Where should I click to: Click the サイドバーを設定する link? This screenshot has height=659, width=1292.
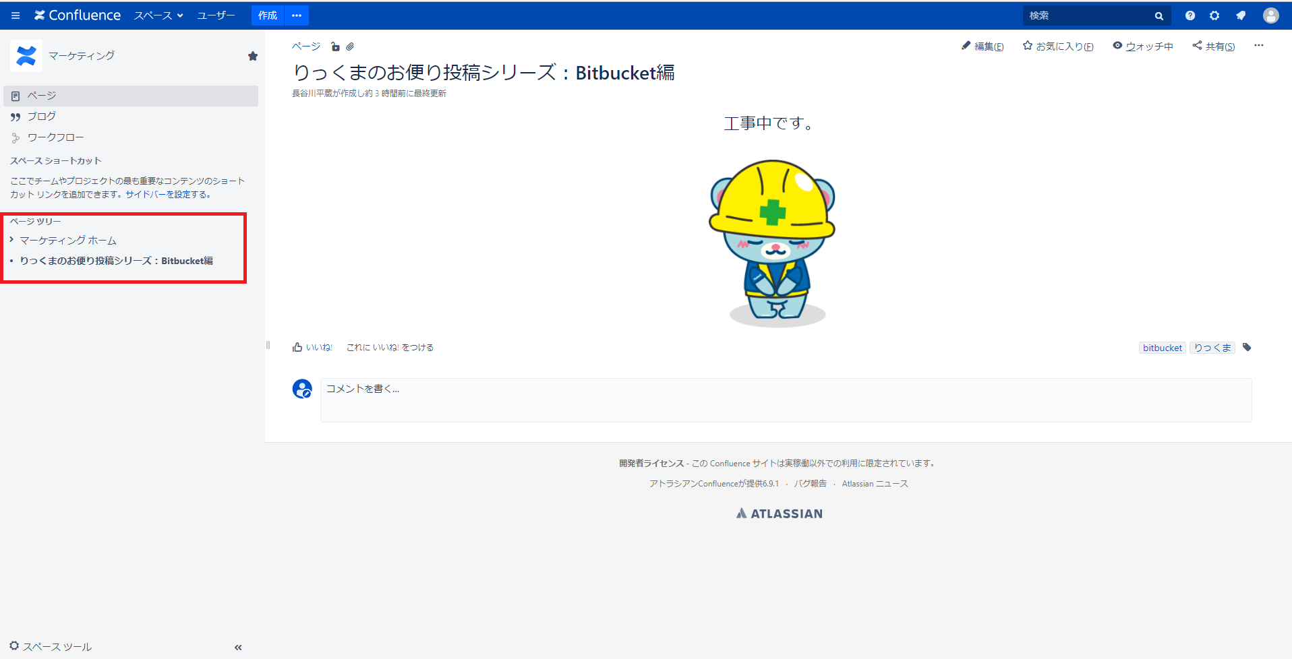click(x=168, y=194)
